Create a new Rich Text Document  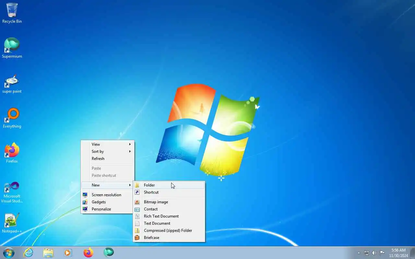(169, 216)
